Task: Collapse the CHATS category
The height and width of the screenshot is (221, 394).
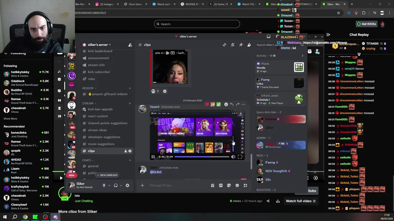Action: pyautogui.click(x=88, y=160)
